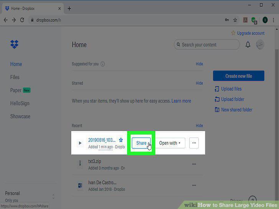Bookmark this page with the star icon
The width and height of the screenshot is (279, 209).
click(235, 20)
